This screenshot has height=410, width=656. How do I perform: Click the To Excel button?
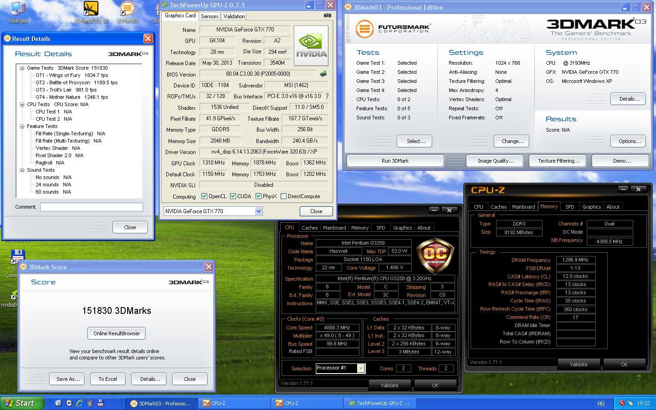point(108,379)
